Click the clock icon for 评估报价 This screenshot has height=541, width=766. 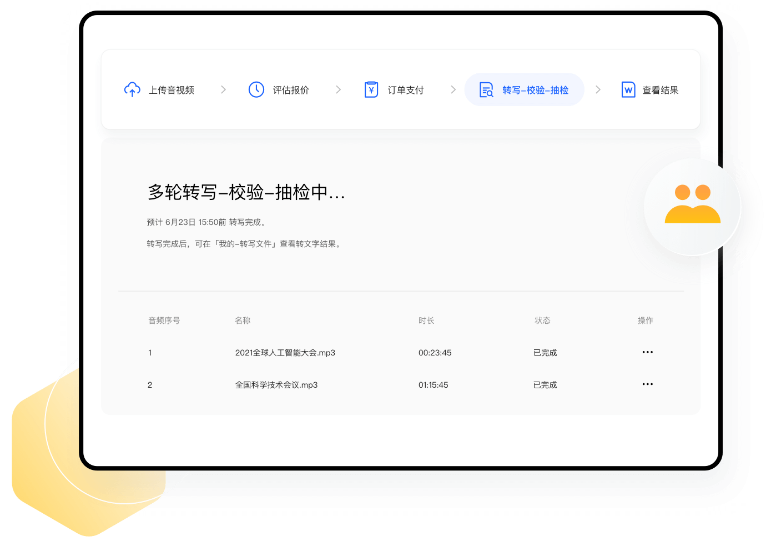coord(256,89)
